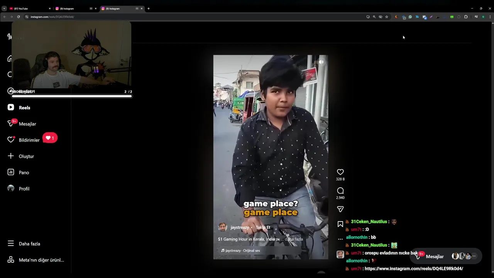The height and width of the screenshot is (278, 494).
Task: Open the Grammarly-style green G extension
Action: tap(410, 17)
